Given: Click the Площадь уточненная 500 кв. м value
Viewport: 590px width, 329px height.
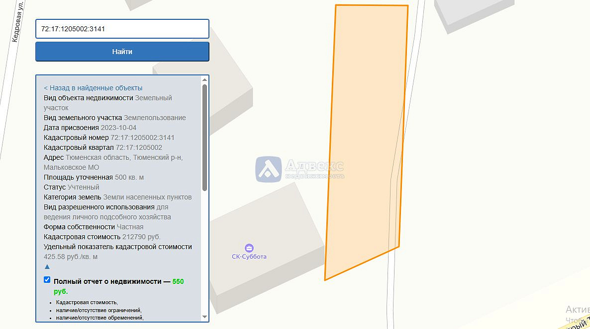Looking at the screenshot, I should (x=129, y=177).
